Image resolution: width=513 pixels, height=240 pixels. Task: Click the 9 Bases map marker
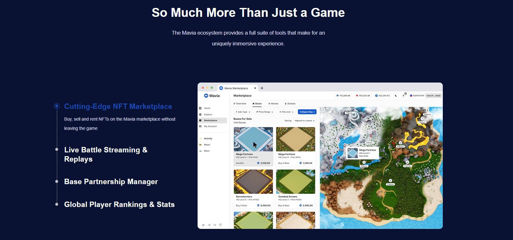(x=364, y=166)
